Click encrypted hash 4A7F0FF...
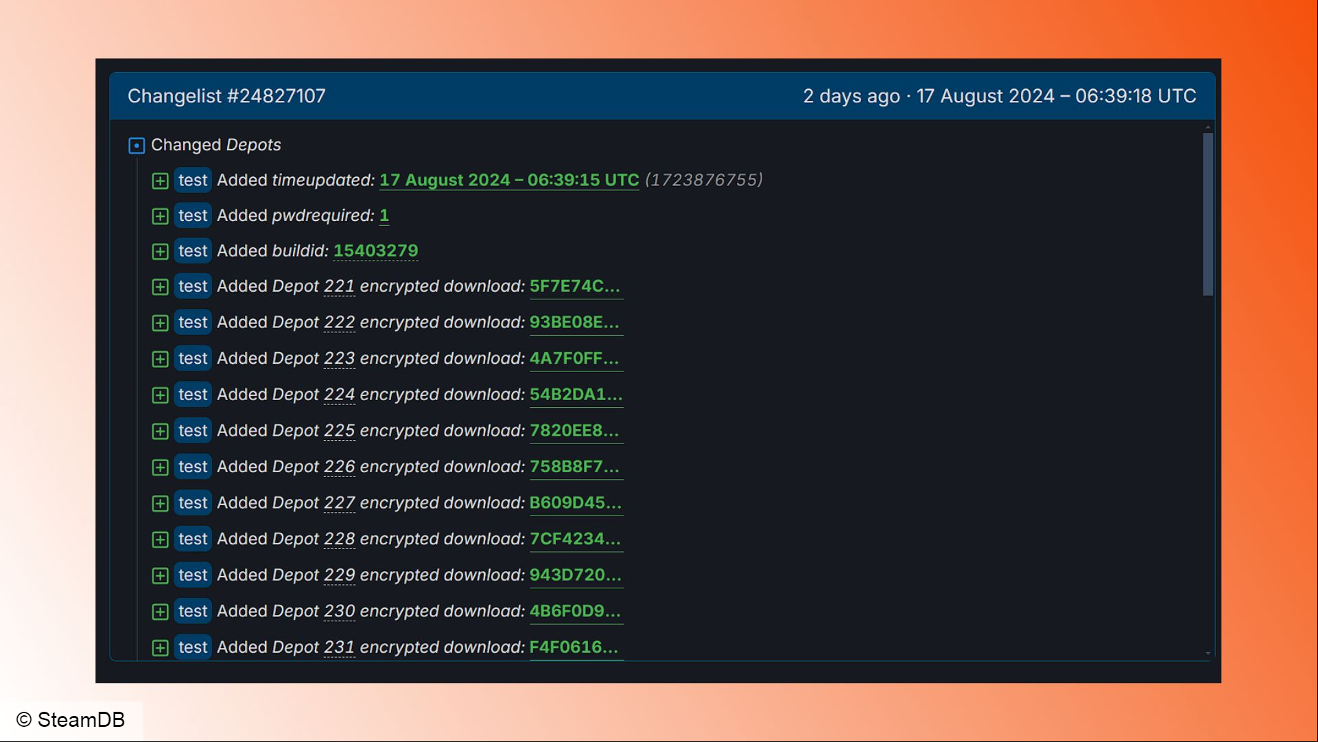Image resolution: width=1318 pixels, height=742 pixels. point(576,359)
